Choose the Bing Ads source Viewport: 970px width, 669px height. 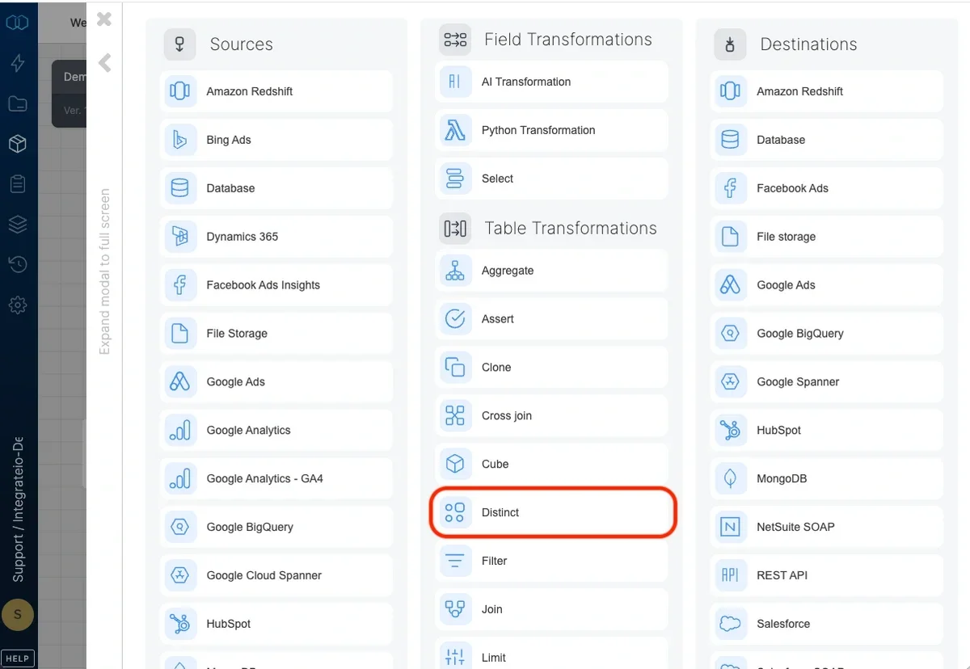click(276, 140)
